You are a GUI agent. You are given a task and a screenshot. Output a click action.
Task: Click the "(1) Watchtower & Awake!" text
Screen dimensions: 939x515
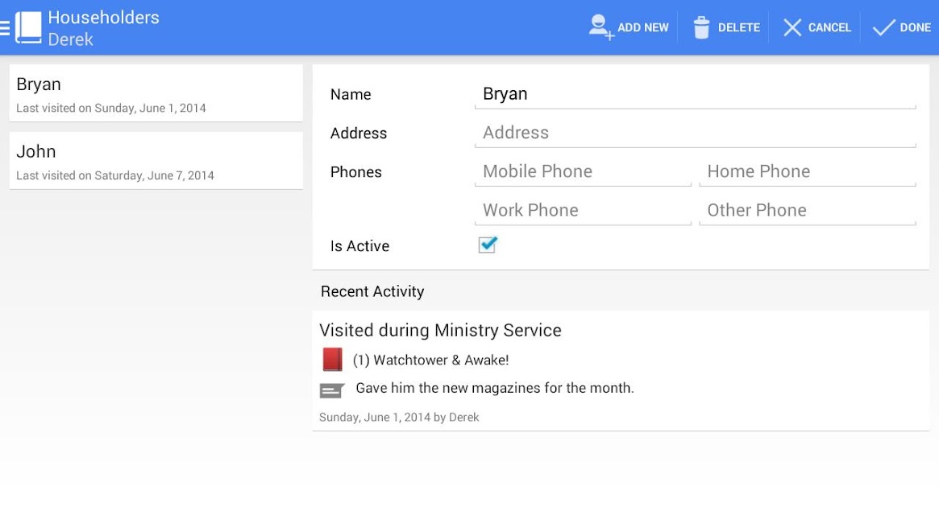(x=430, y=360)
